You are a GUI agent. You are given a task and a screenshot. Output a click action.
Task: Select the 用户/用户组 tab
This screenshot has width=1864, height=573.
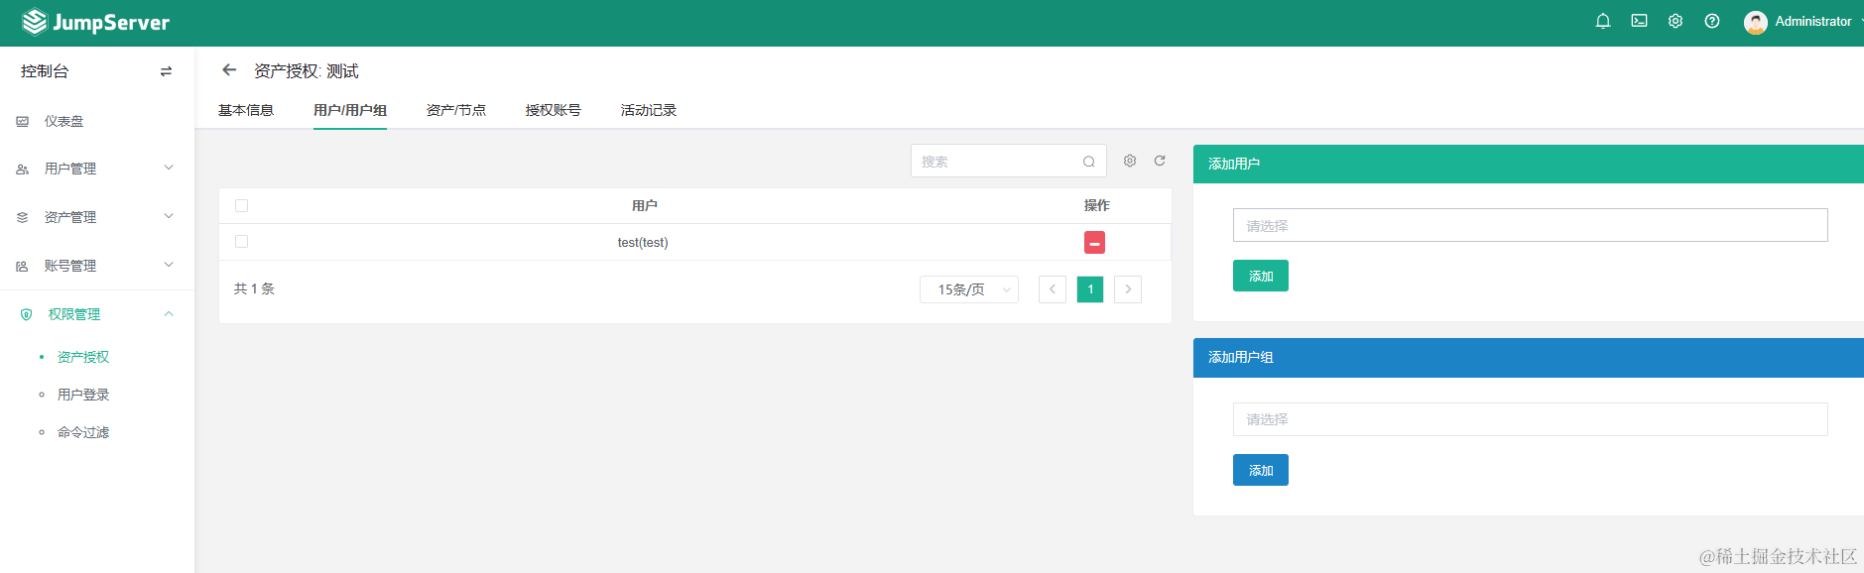tap(350, 110)
